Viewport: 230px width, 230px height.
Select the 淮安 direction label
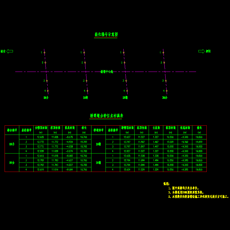click(x=3, y=51)
